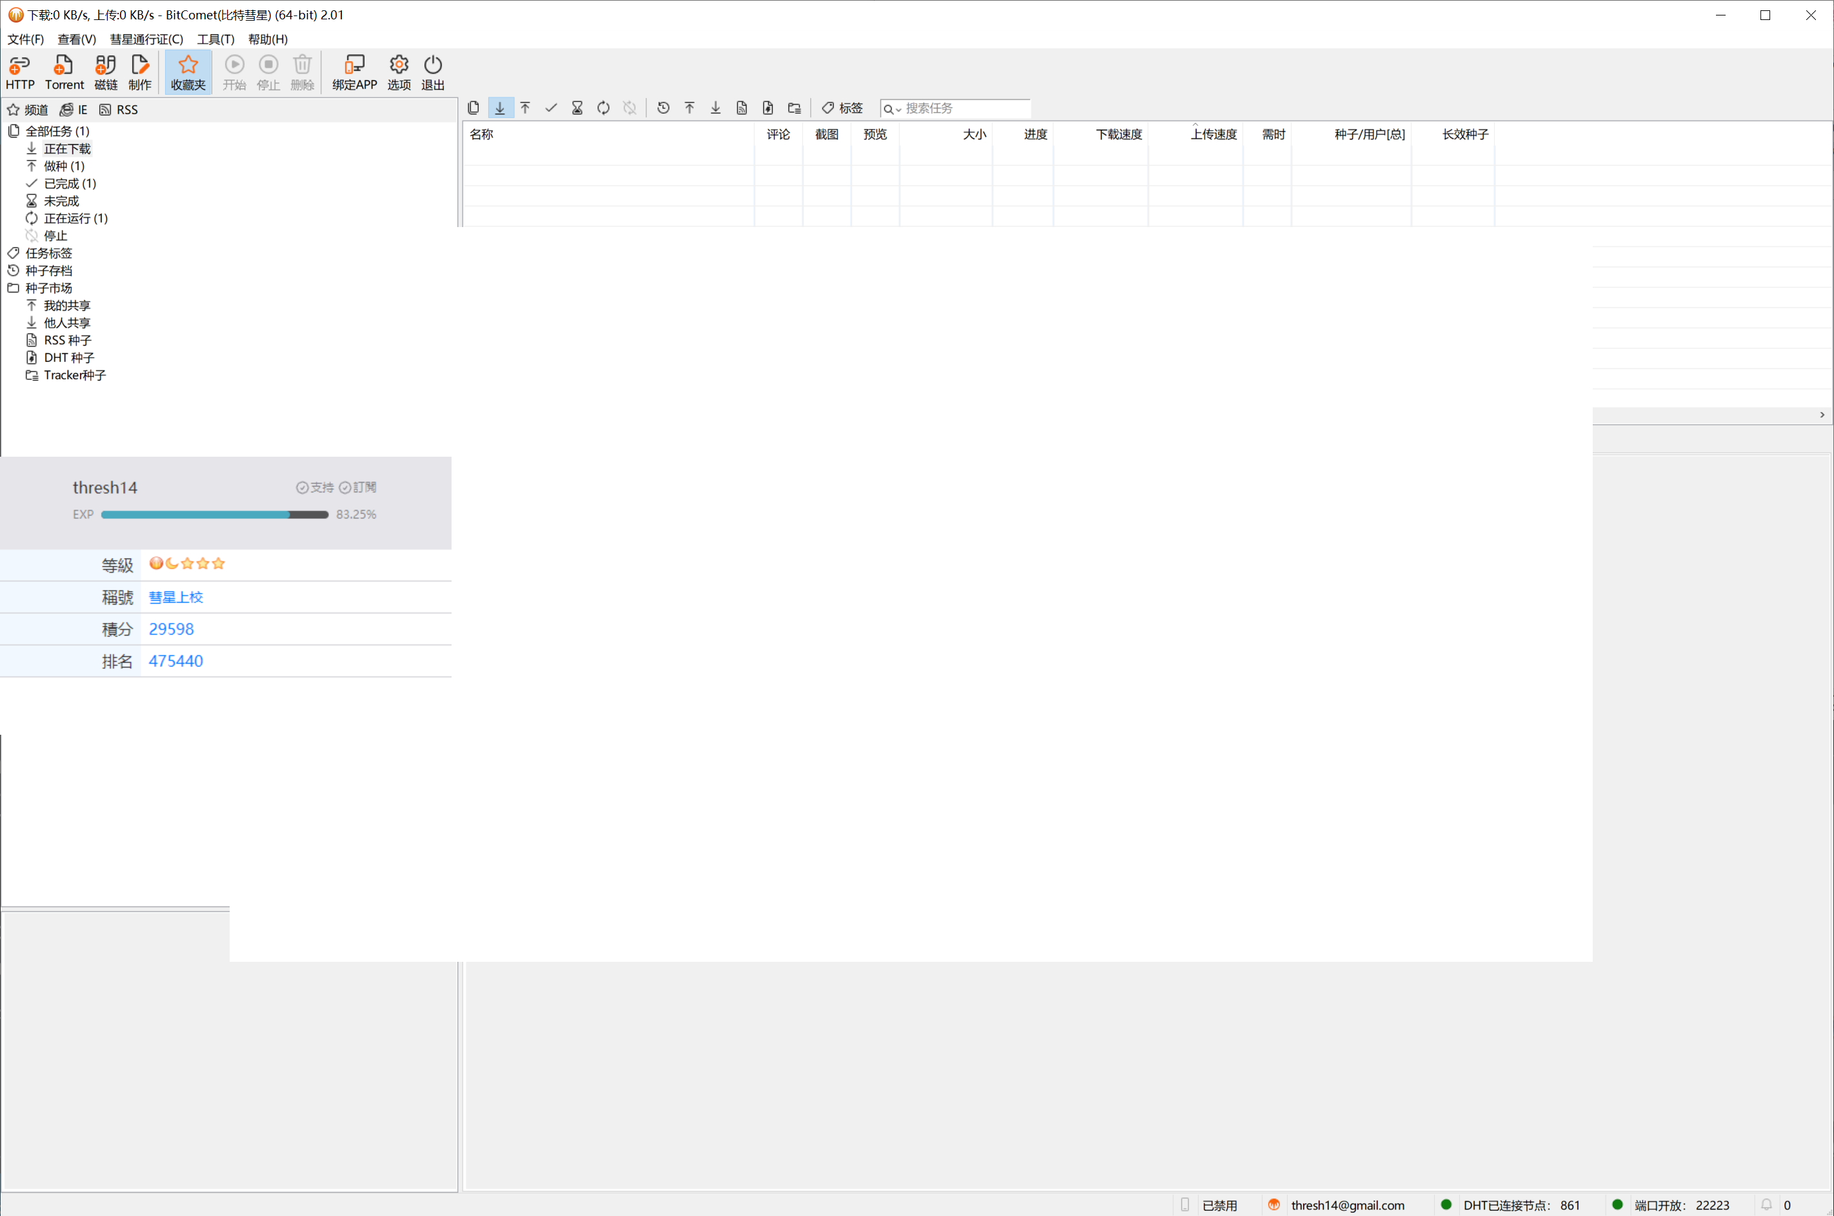This screenshot has height=1216, width=1834.
Task: Click the 删除 delete task icon
Action: [303, 73]
